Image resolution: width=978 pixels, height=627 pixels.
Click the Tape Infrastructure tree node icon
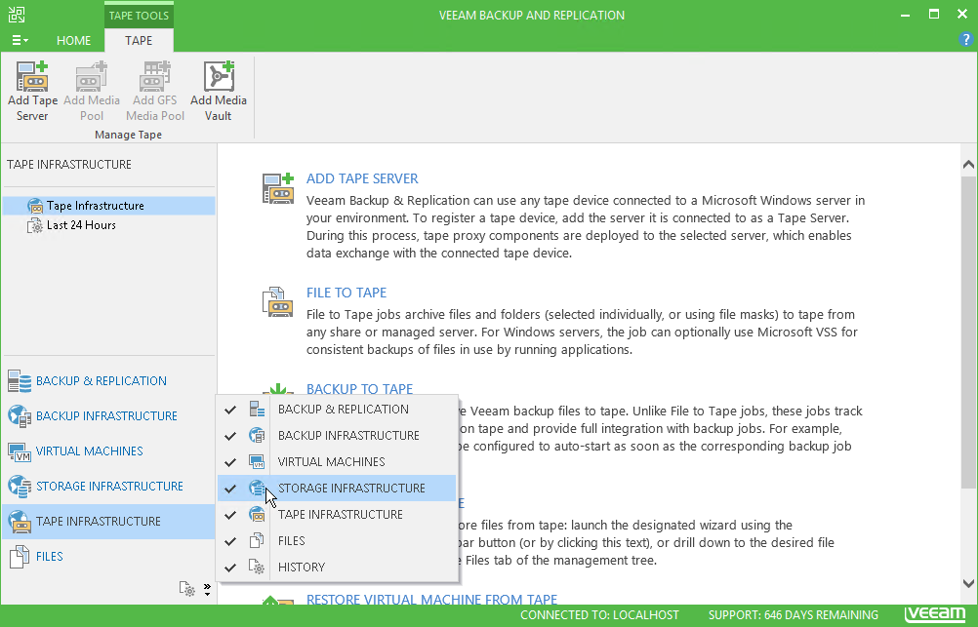click(35, 206)
